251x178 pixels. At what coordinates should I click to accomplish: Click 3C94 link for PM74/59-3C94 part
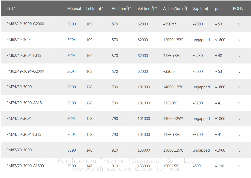tap(71, 119)
